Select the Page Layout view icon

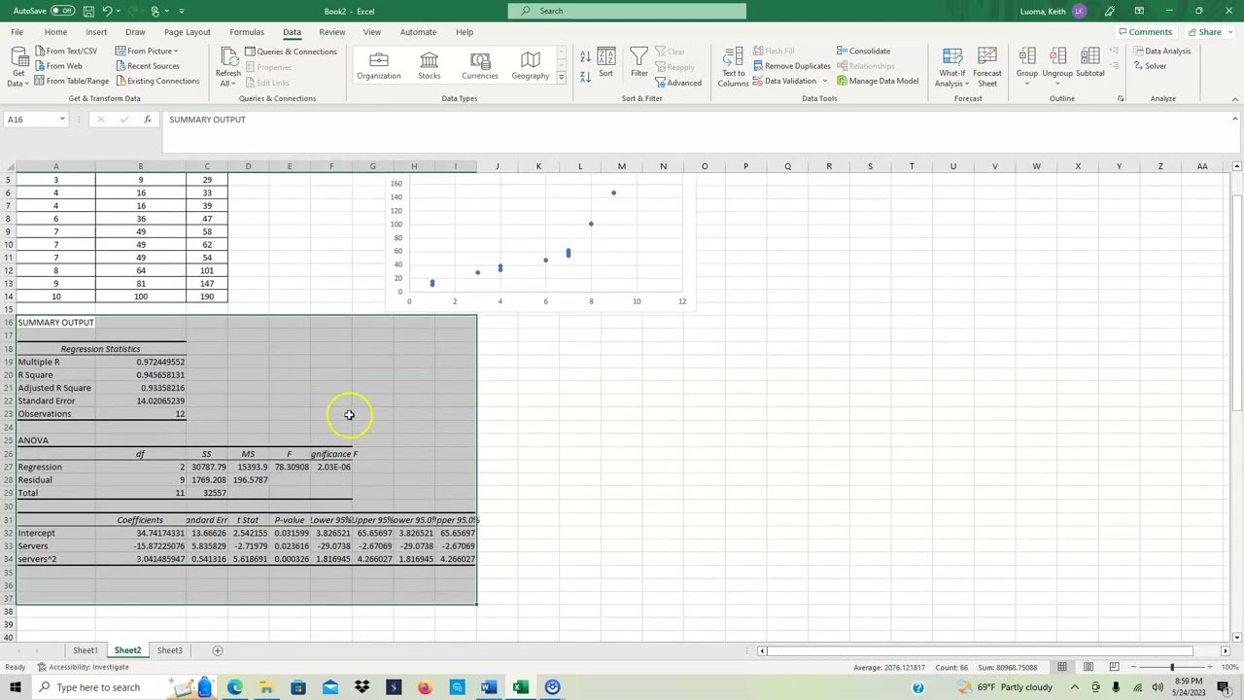(1088, 667)
